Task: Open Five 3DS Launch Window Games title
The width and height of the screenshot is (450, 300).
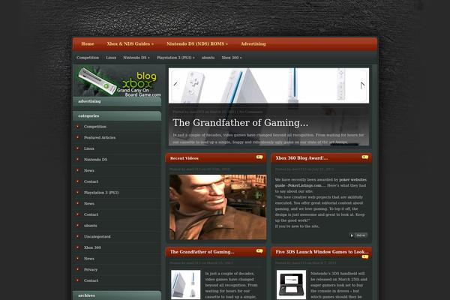Action: pos(322,252)
